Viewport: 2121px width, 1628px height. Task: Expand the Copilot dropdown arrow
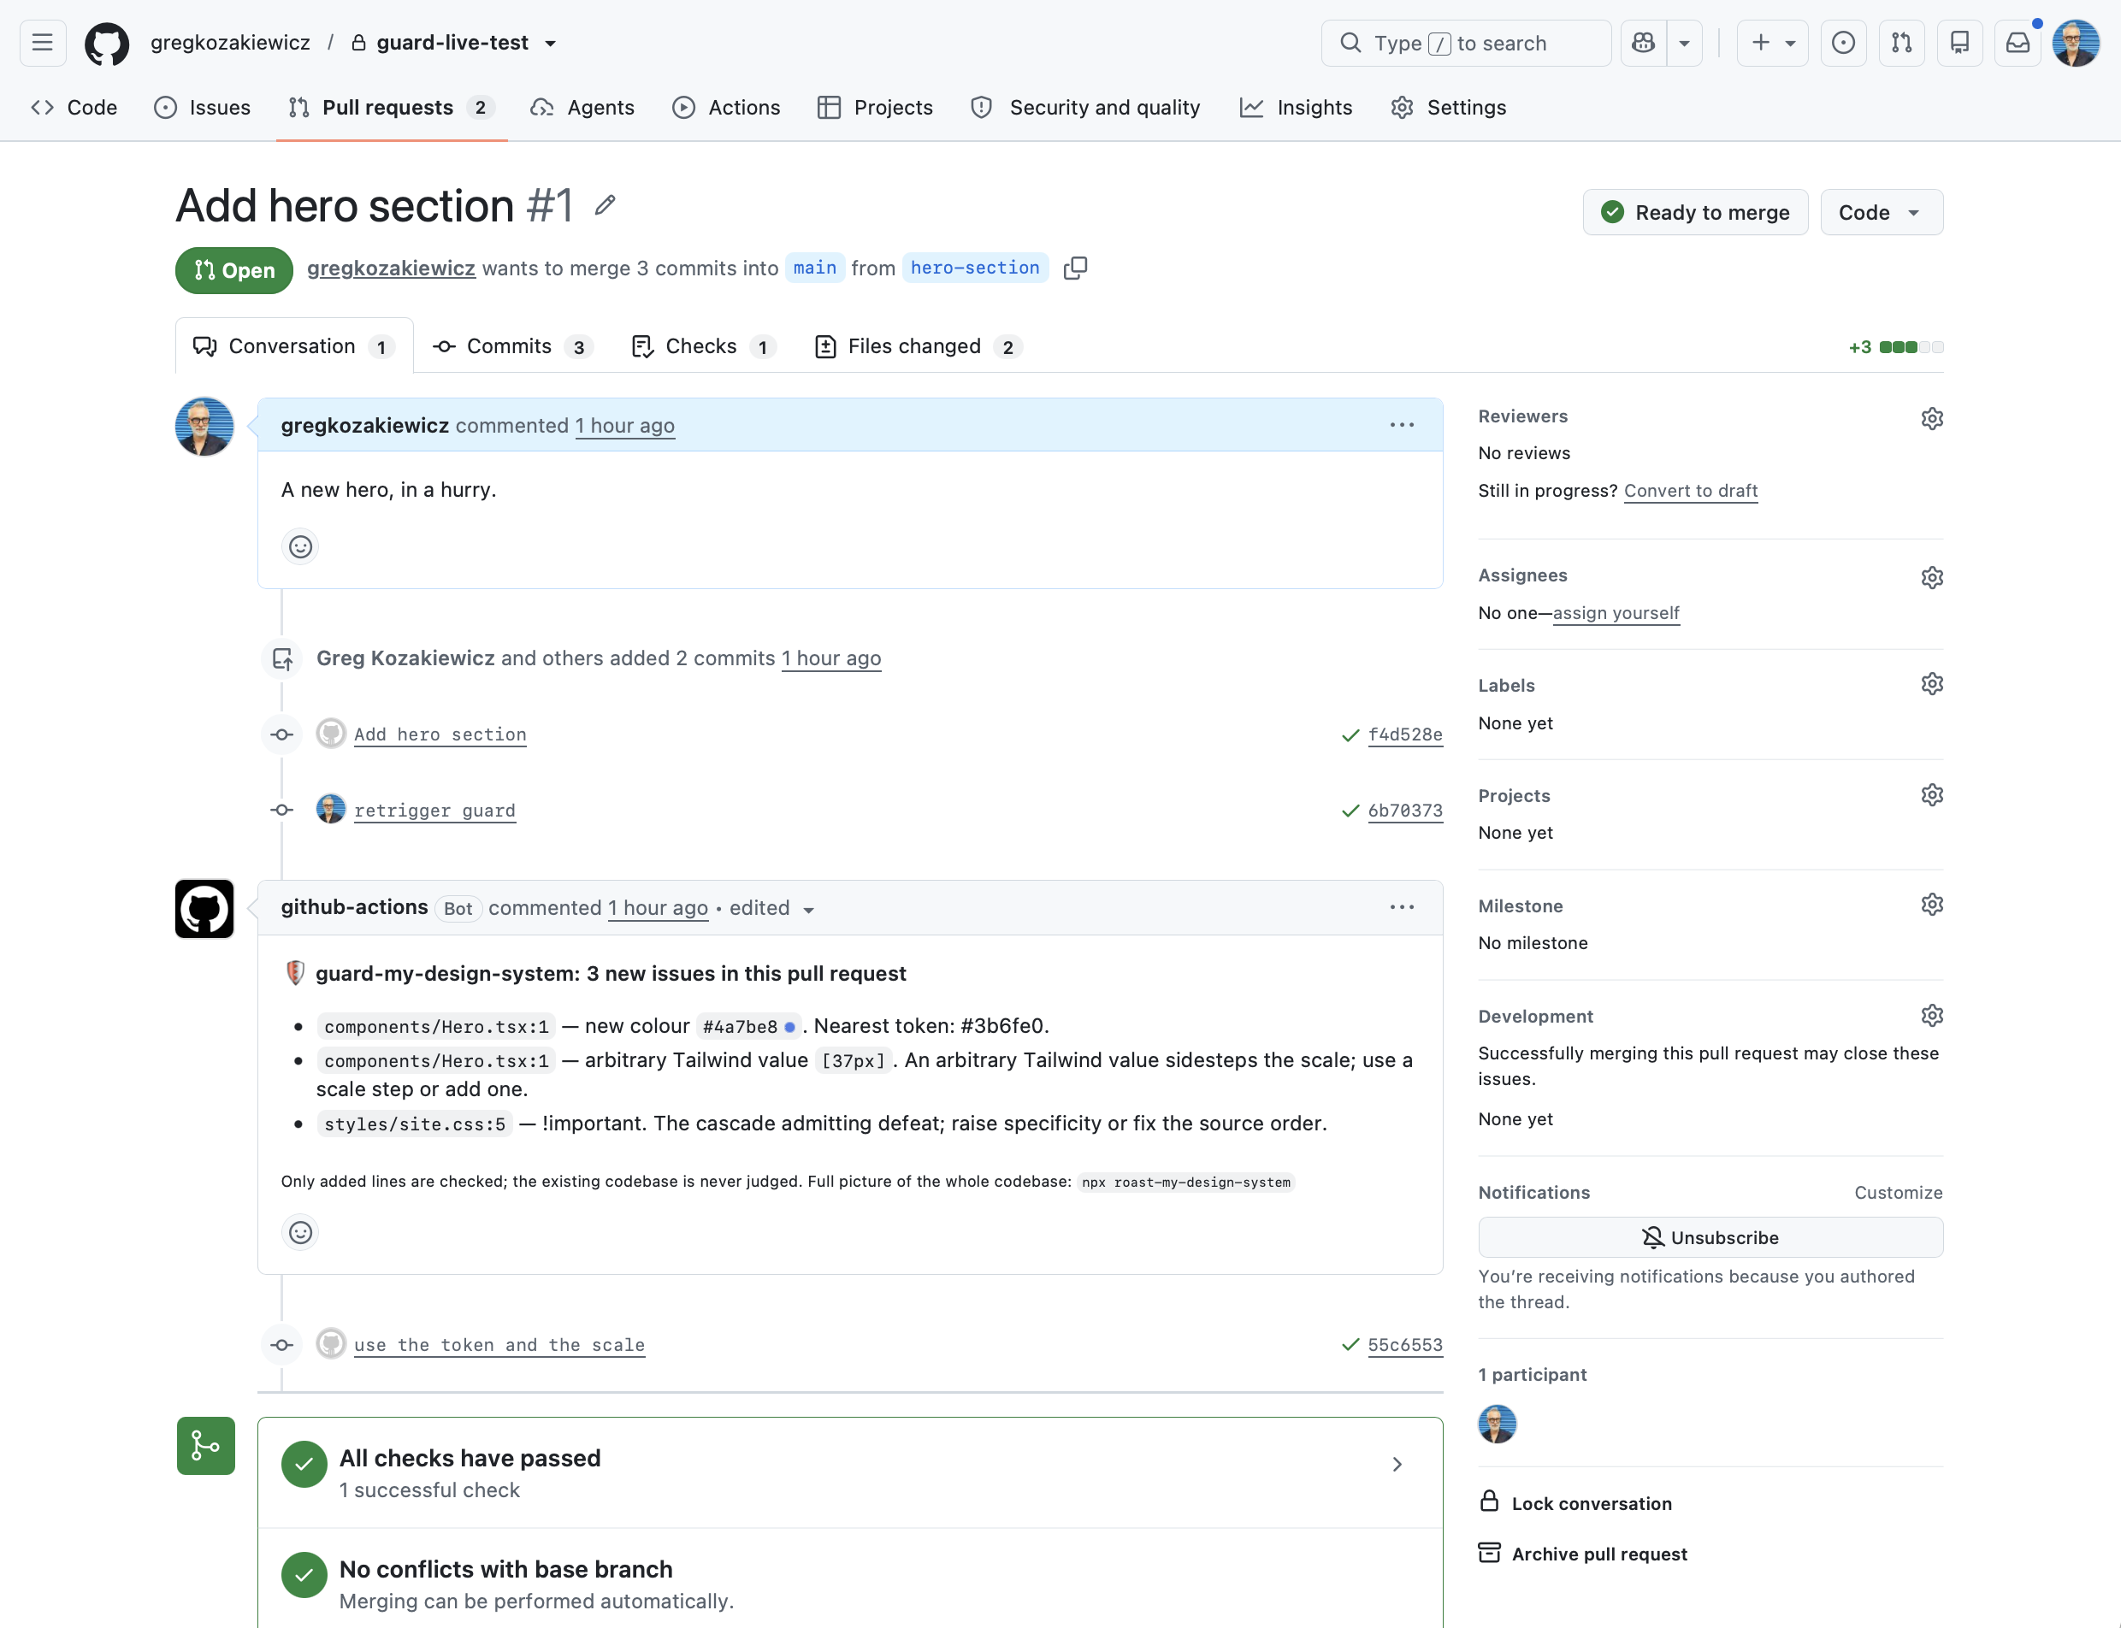click(1684, 43)
